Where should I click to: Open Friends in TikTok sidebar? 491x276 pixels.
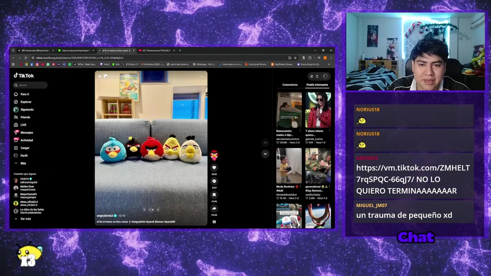coord(22,117)
